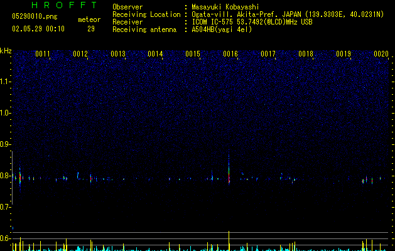Click the 0020 time marker
The height and width of the screenshot is (251, 395).
381,54
